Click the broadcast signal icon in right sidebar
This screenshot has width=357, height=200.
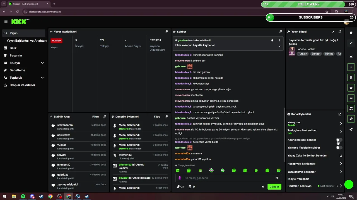pyautogui.click(x=351, y=98)
